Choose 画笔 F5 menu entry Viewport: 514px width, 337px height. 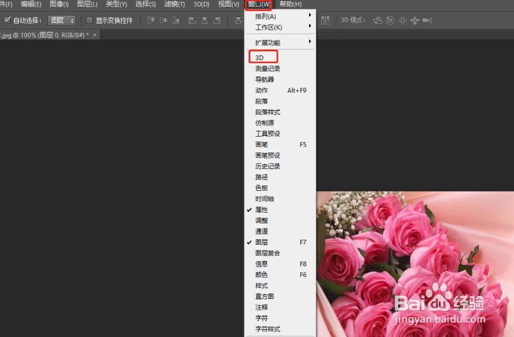point(280,144)
